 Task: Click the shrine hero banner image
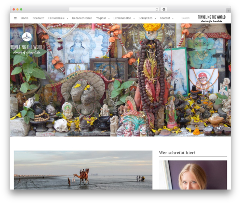pos(120,80)
